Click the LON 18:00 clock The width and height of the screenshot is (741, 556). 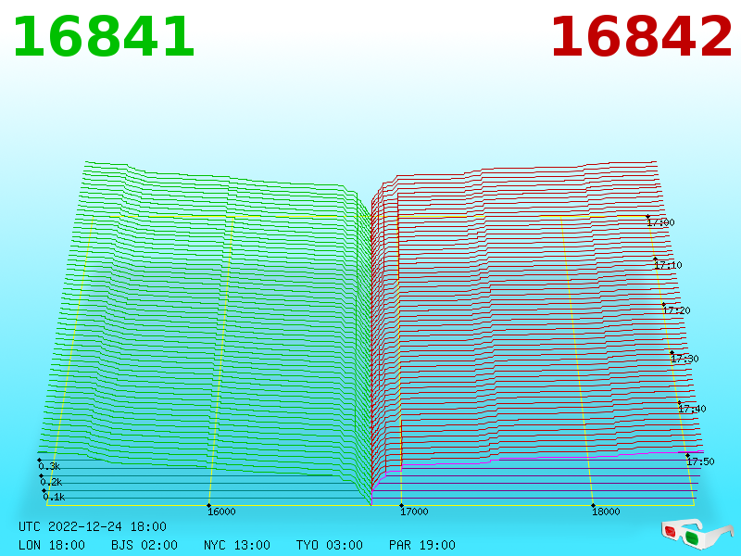point(52,545)
